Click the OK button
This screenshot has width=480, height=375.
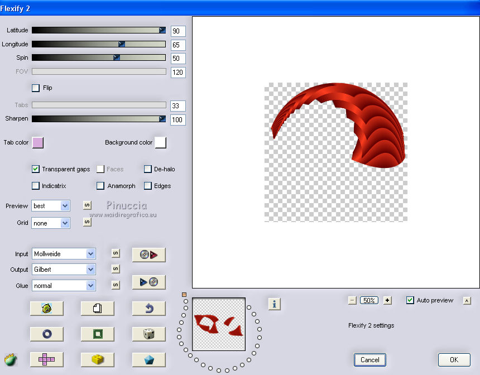point(454,360)
